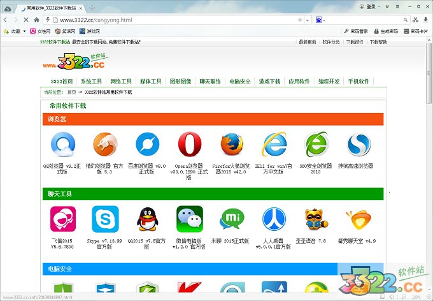Expand the address bar dropdown arrow
433x301 pixels.
coord(308,20)
